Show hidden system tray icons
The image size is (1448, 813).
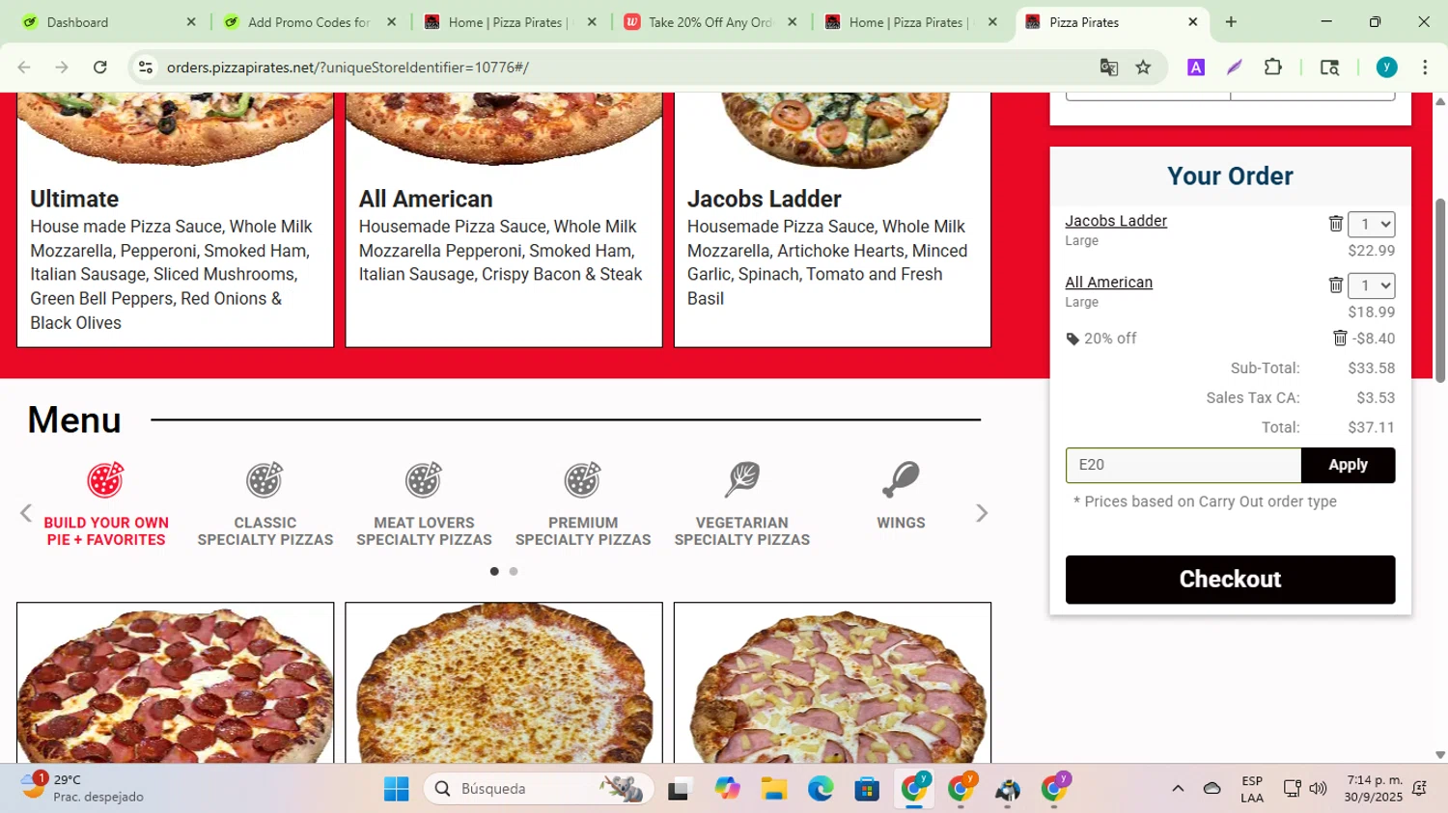tap(1178, 789)
